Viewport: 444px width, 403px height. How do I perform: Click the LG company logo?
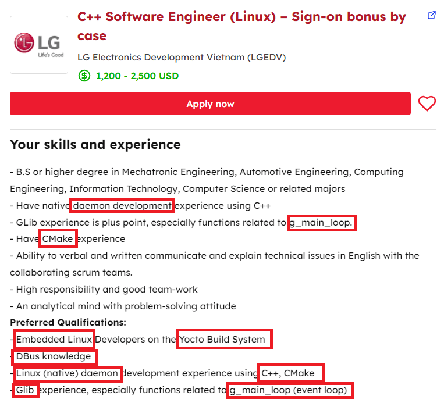[x=39, y=44]
